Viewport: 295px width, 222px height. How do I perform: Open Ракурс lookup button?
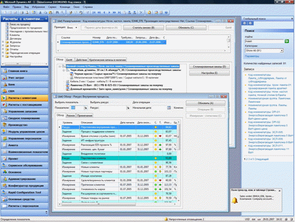(128, 108)
